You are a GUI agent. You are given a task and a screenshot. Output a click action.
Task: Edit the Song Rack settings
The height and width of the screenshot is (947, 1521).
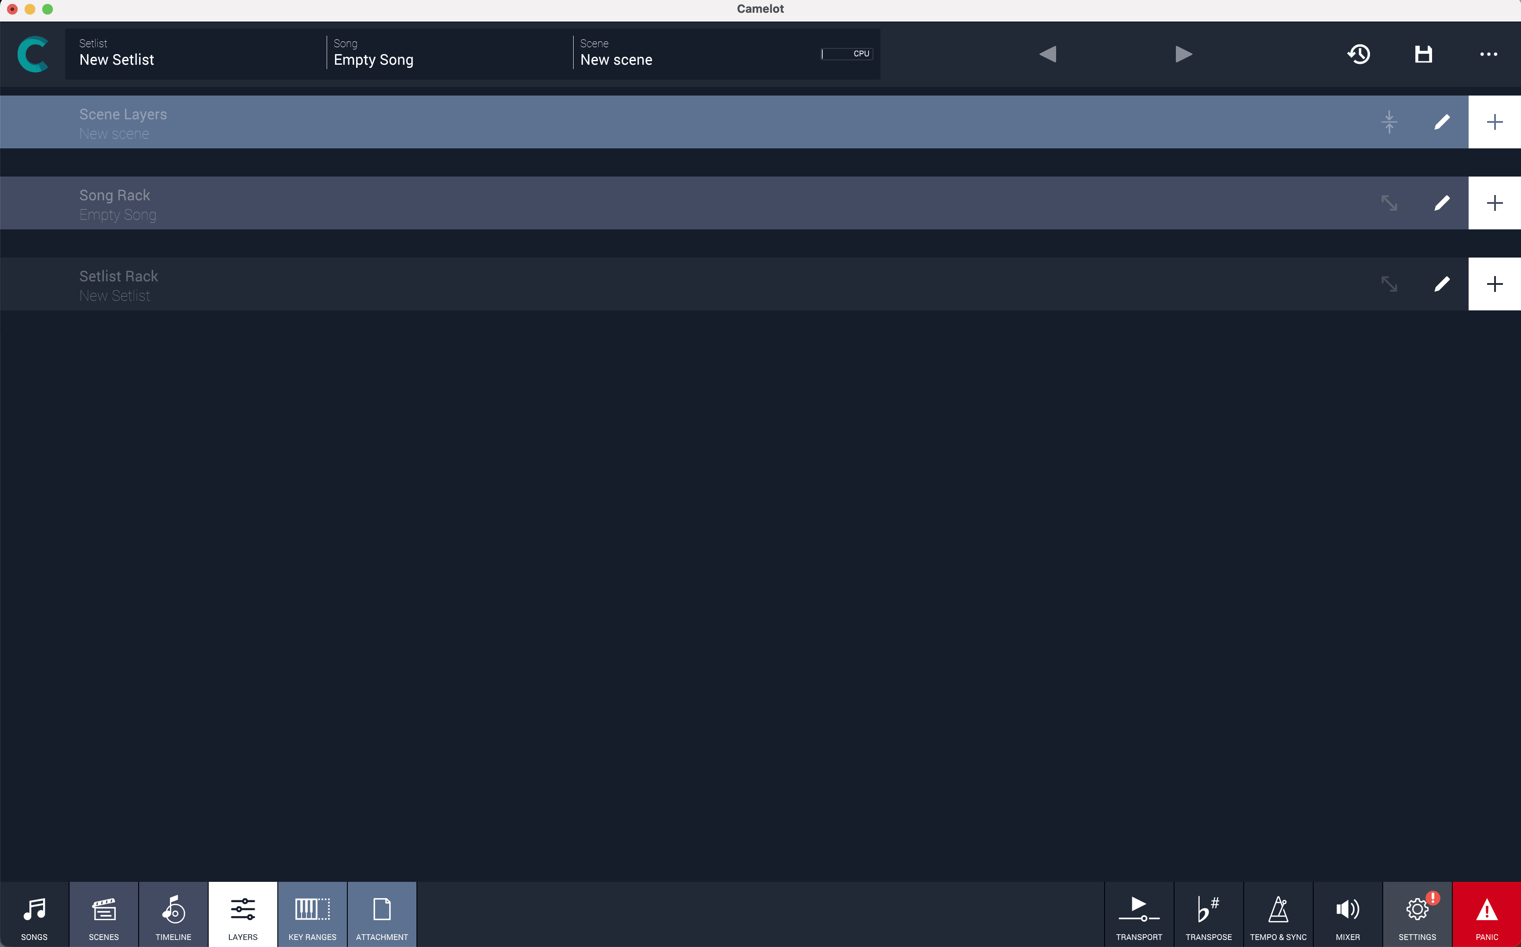tap(1443, 203)
